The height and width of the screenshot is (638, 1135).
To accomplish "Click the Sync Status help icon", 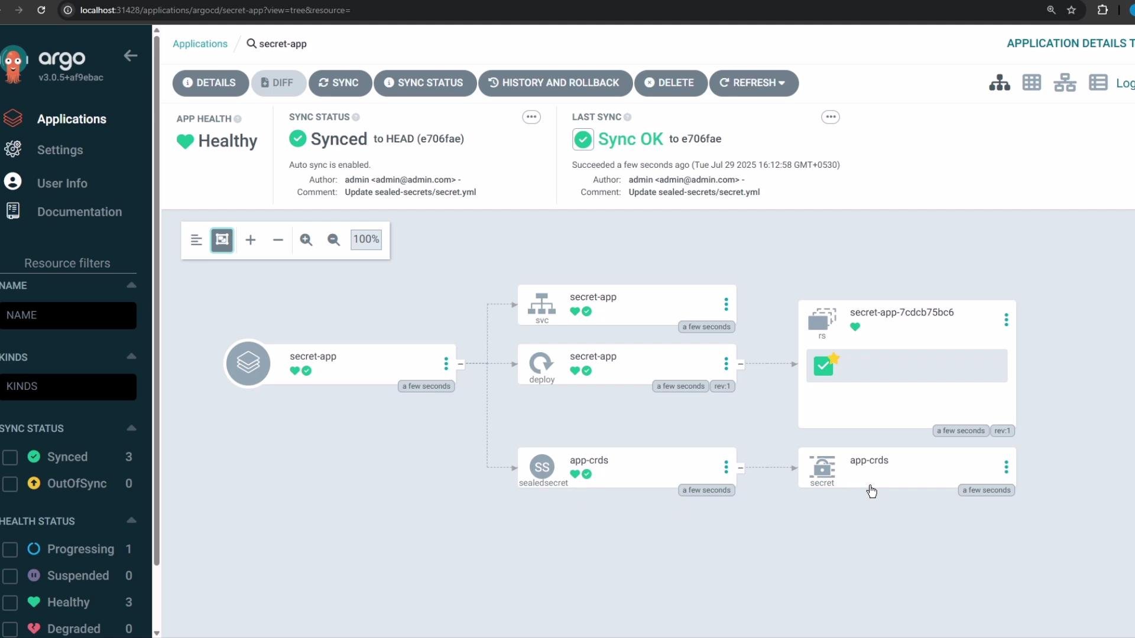I will 356,117.
